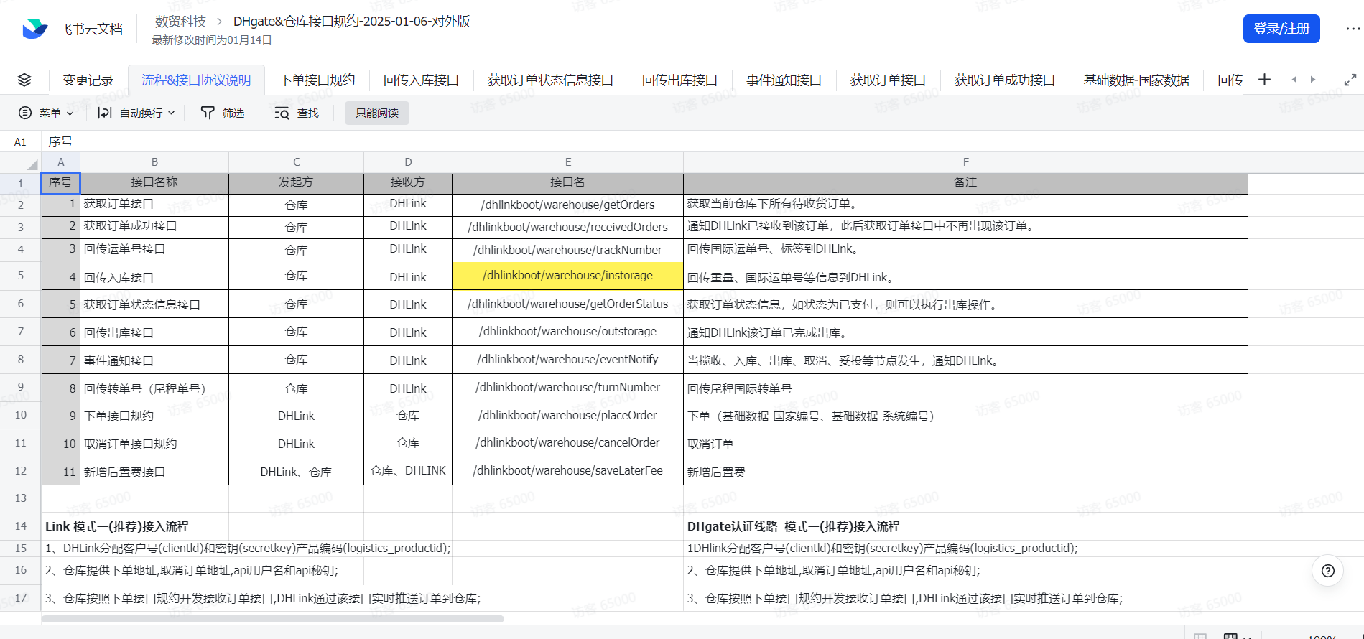The height and width of the screenshot is (639, 1364).
Task: Open the help question mark button
Action: click(x=1327, y=571)
